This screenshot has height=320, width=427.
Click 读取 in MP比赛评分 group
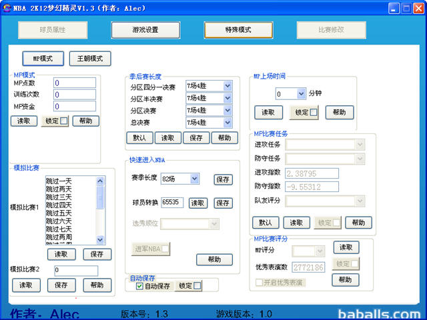pos(346,247)
